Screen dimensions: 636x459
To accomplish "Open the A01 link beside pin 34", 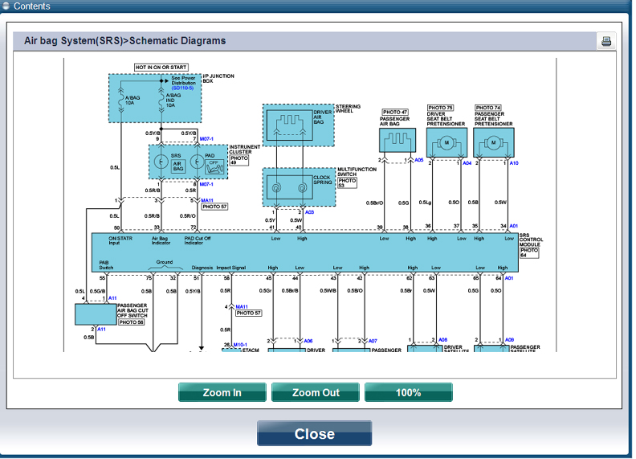I will point(513,226).
